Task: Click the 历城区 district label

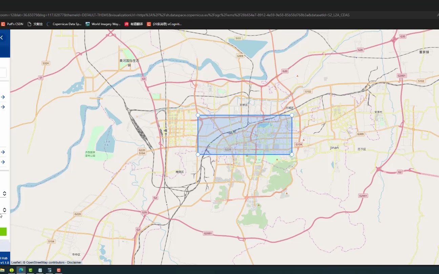Action: pyautogui.click(x=290, y=108)
